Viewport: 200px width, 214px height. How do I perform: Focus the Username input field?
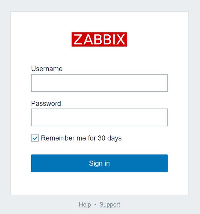99,83
